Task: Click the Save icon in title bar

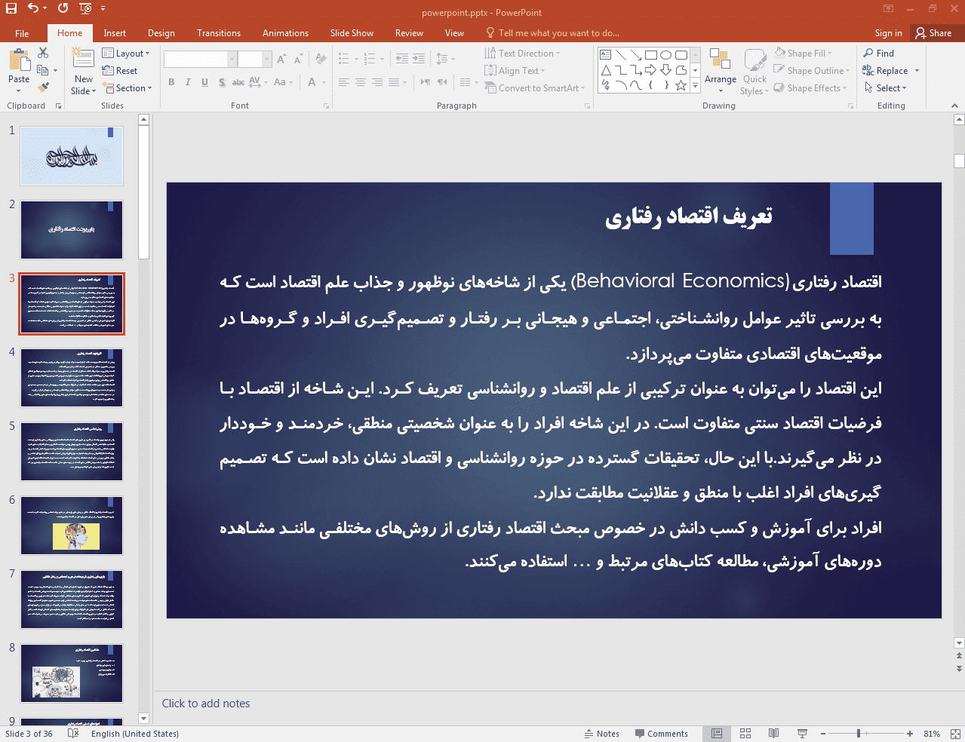Action: pos(11,8)
